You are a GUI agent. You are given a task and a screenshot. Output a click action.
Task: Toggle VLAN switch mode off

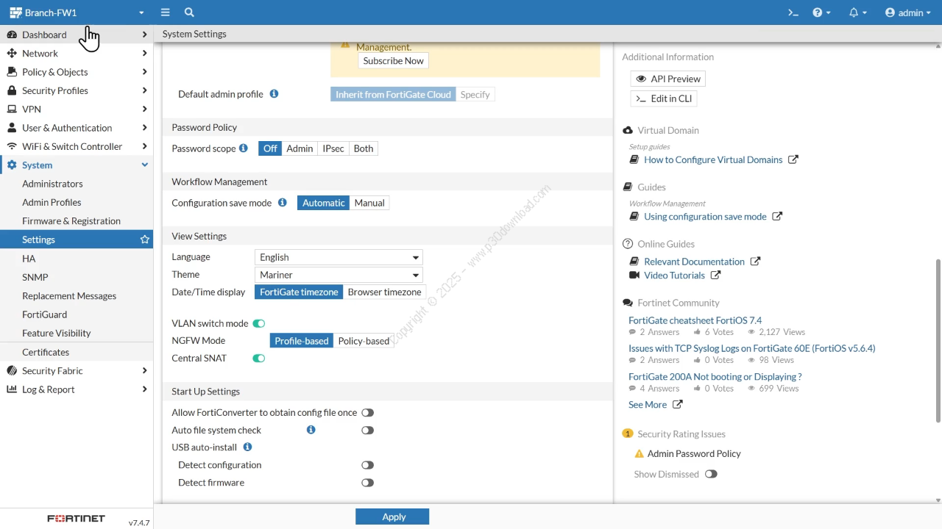[x=259, y=323]
